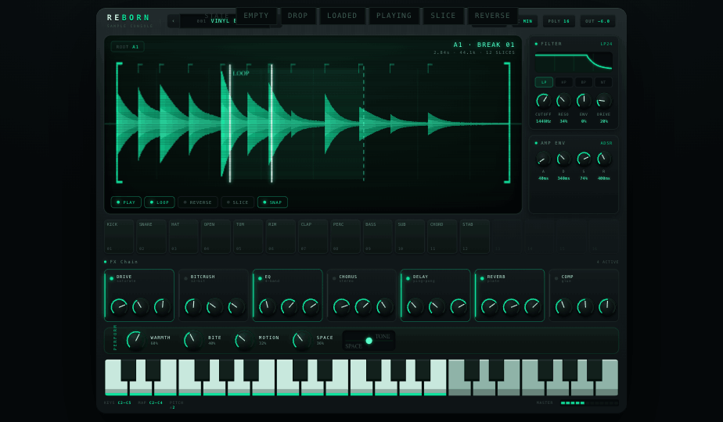The image size is (723, 422).
Task: Enable the BITCRUSH effect power LED
Action: tap(185, 278)
